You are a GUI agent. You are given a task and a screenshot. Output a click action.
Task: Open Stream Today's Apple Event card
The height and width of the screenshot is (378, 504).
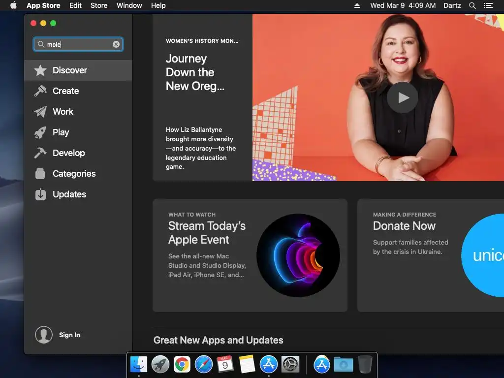click(250, 255)
